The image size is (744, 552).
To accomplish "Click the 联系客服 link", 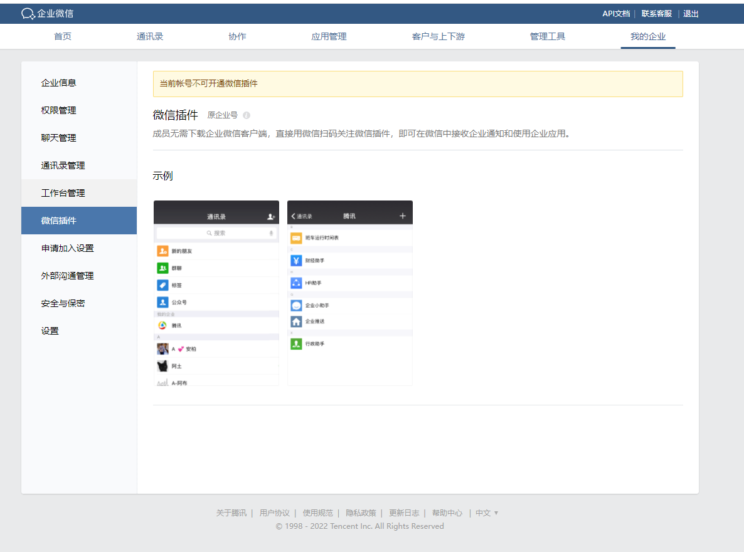I will [x=657, y=14].
